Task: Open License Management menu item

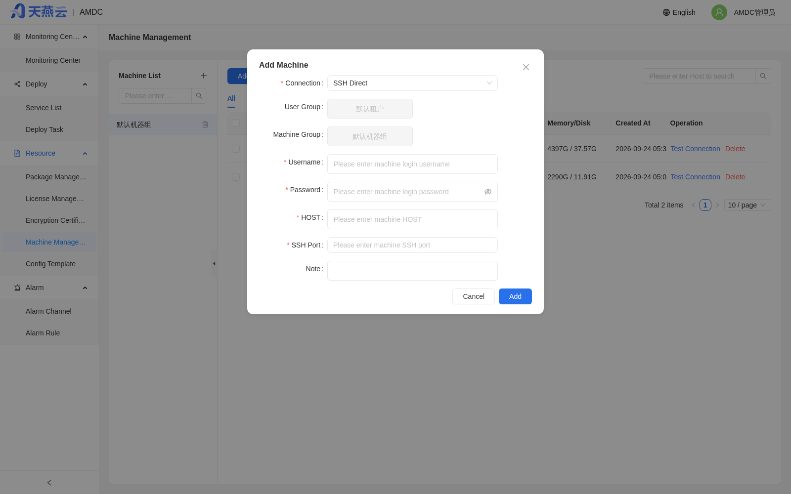Action: coord(49,199)
